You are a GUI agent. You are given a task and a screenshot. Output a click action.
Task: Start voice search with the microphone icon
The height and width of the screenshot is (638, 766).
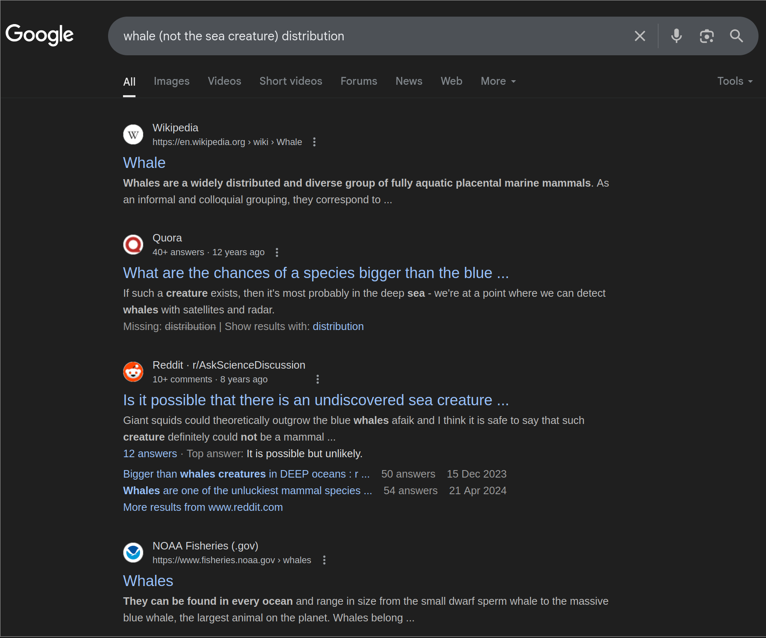coord(676,36)
